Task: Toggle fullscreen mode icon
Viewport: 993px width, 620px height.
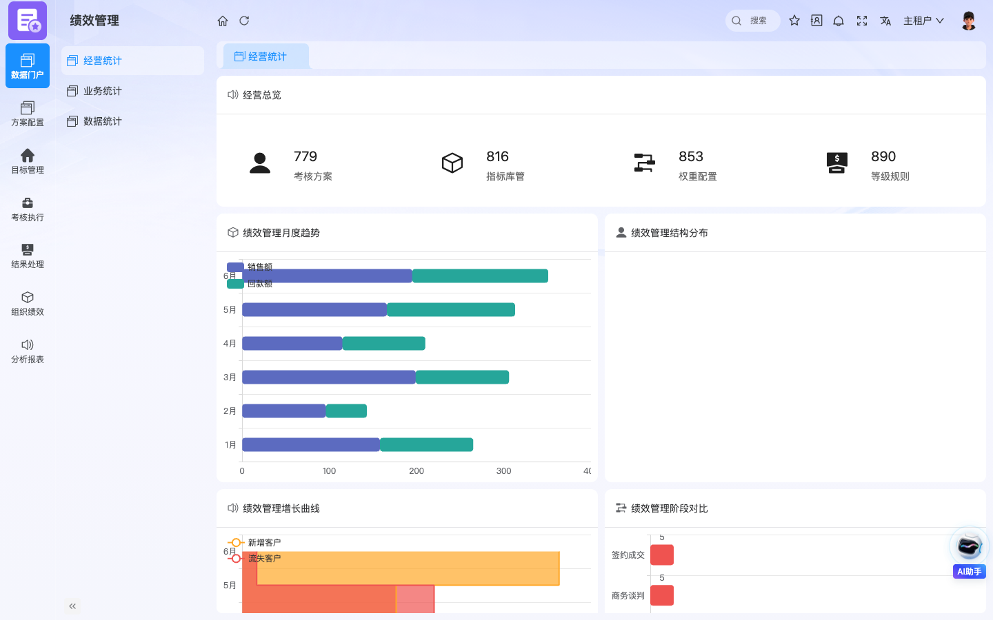Action: click(x=862, y=21)
